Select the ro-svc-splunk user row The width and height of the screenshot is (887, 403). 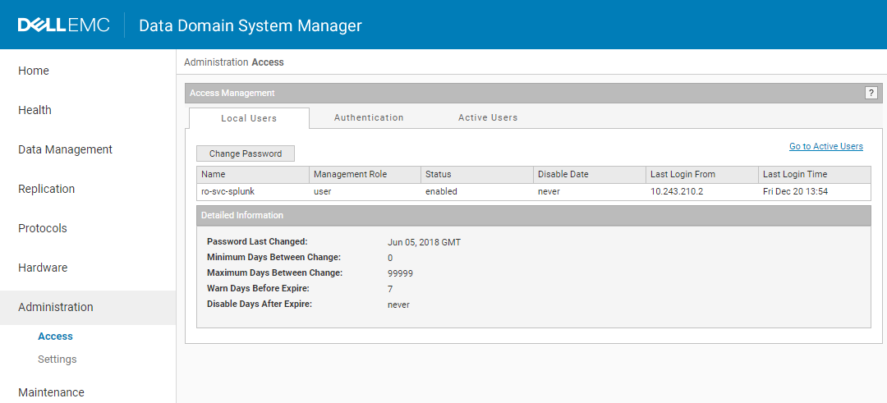[x=534, y=191]
